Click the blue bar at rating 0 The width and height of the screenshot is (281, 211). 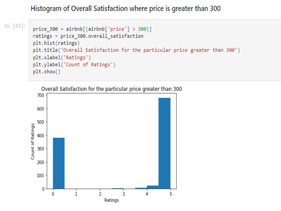59,163
